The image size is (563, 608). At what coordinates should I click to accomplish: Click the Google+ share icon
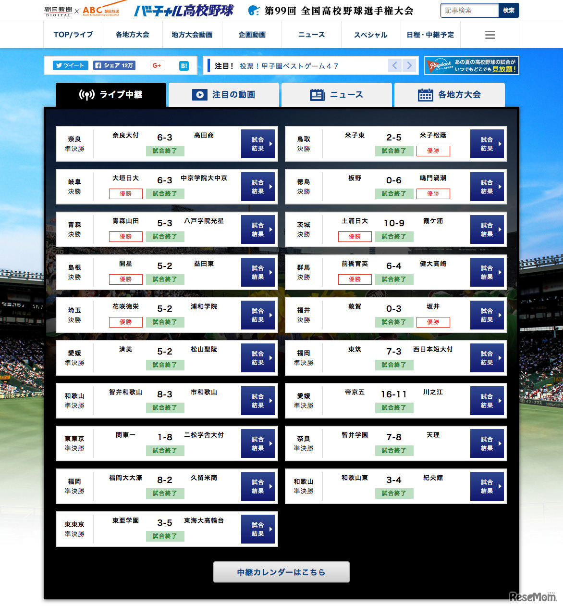click(x=158, y=65)
